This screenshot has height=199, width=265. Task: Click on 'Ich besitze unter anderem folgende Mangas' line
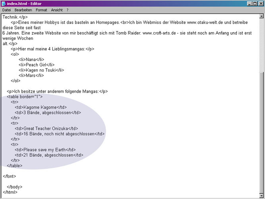coord(57,92)
